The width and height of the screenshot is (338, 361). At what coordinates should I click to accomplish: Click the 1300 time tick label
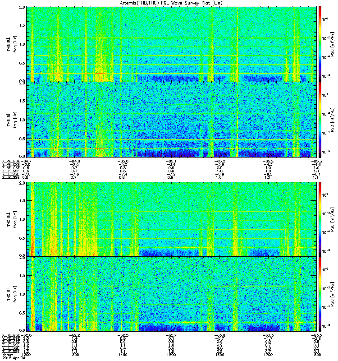[74, 355]
